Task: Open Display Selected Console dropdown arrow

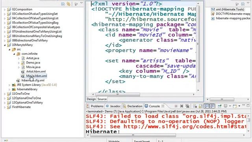Action: [x=230, y=106]
